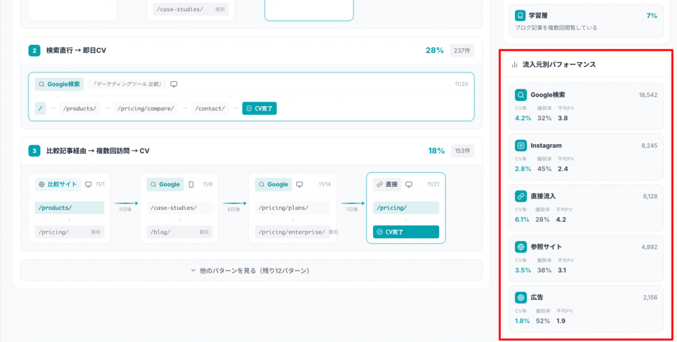Click the Google検索 magnifier icon in performance panel
Viewport: 677px width, 342px height.
point(521,95)
